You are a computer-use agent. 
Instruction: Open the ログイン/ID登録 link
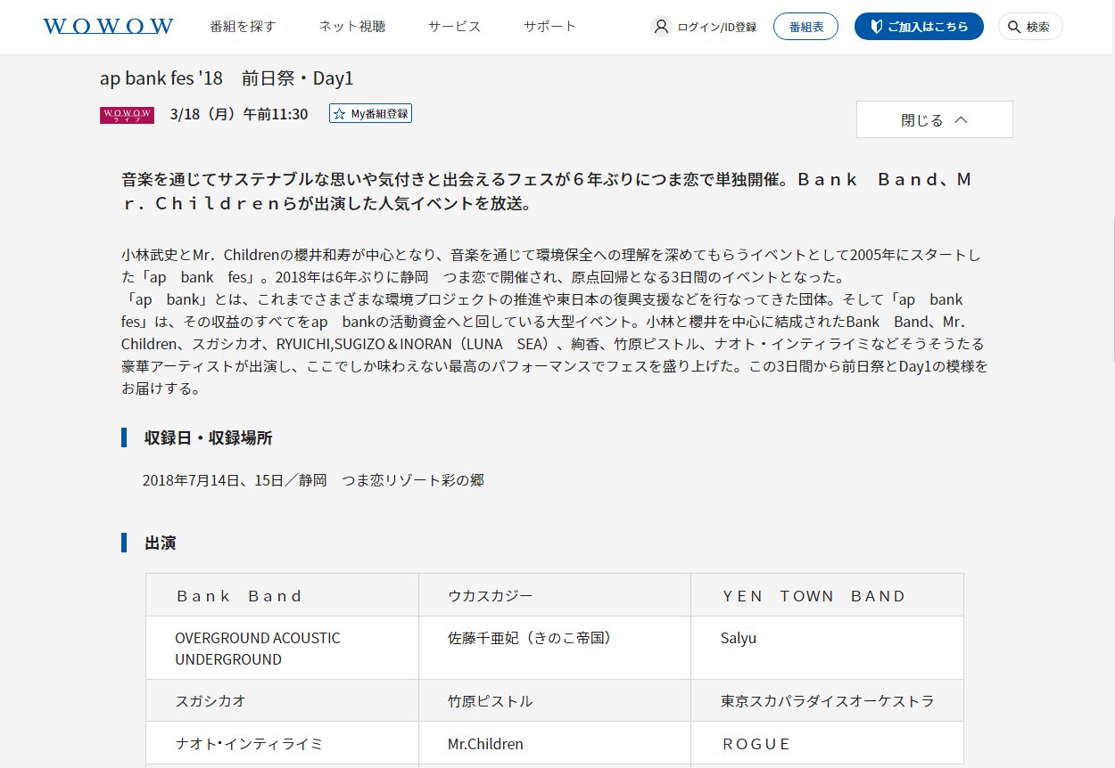click(x=705, y=27)
